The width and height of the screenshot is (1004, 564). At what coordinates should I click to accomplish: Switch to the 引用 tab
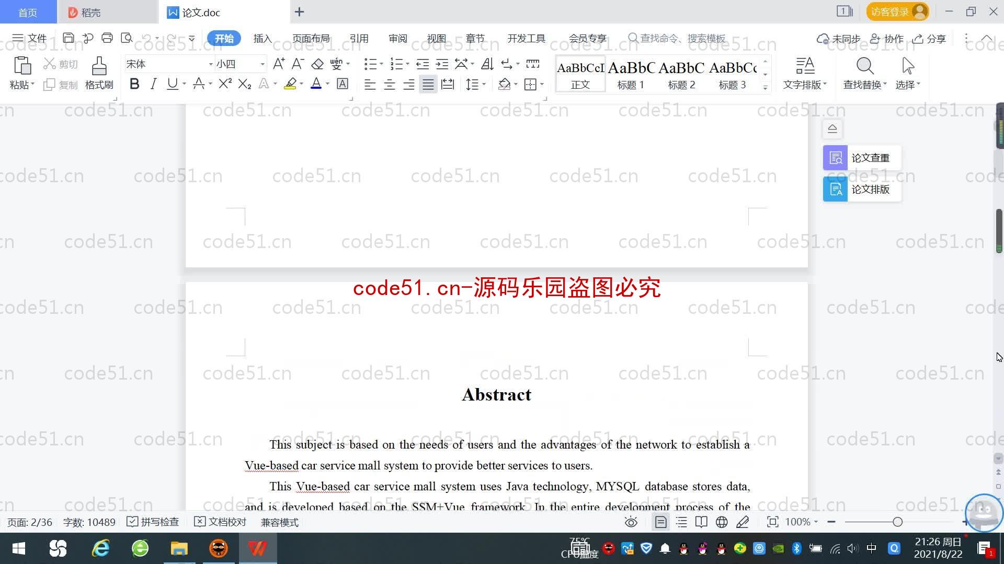pos(359,38)
